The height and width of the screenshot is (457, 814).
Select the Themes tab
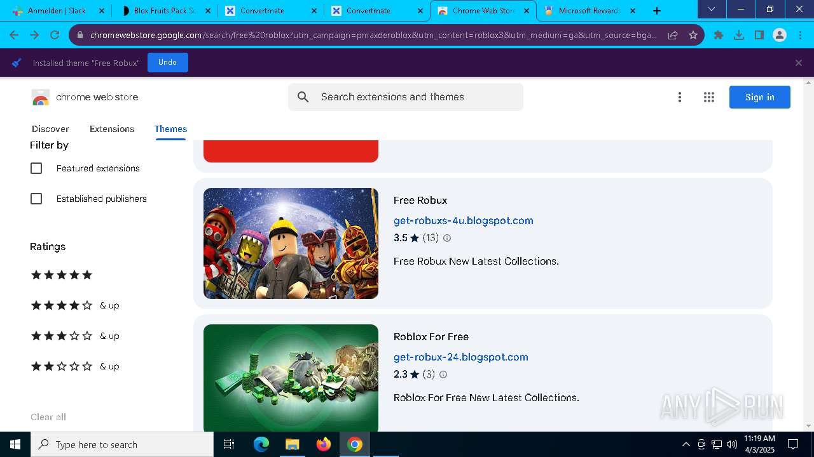tap(170, 129)
